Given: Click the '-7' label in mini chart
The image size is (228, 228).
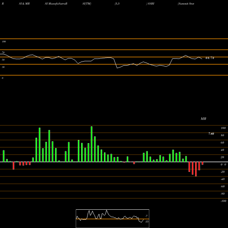Looking at the screenshot, I should point(146,216).
